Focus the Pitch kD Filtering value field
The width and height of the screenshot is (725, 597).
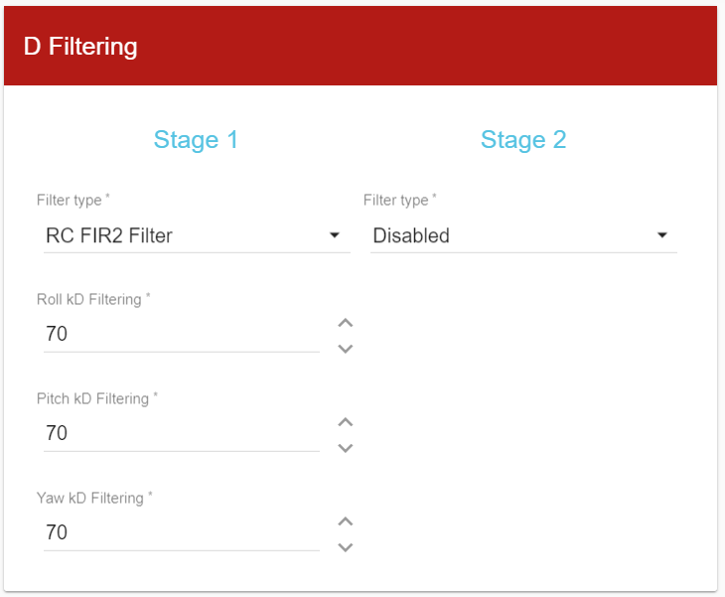pyautogui.click(x=179, y=433)
